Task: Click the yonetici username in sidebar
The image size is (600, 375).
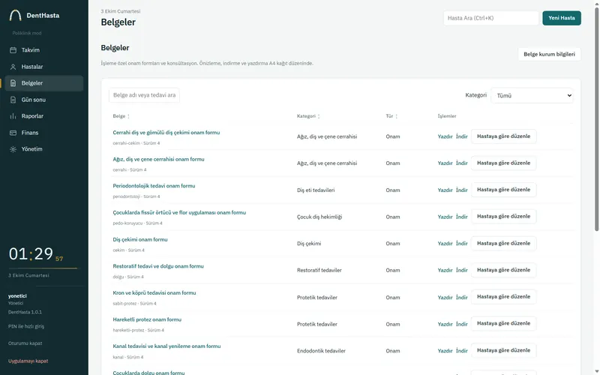Action: pyautogui.click(x=17, y=296)
